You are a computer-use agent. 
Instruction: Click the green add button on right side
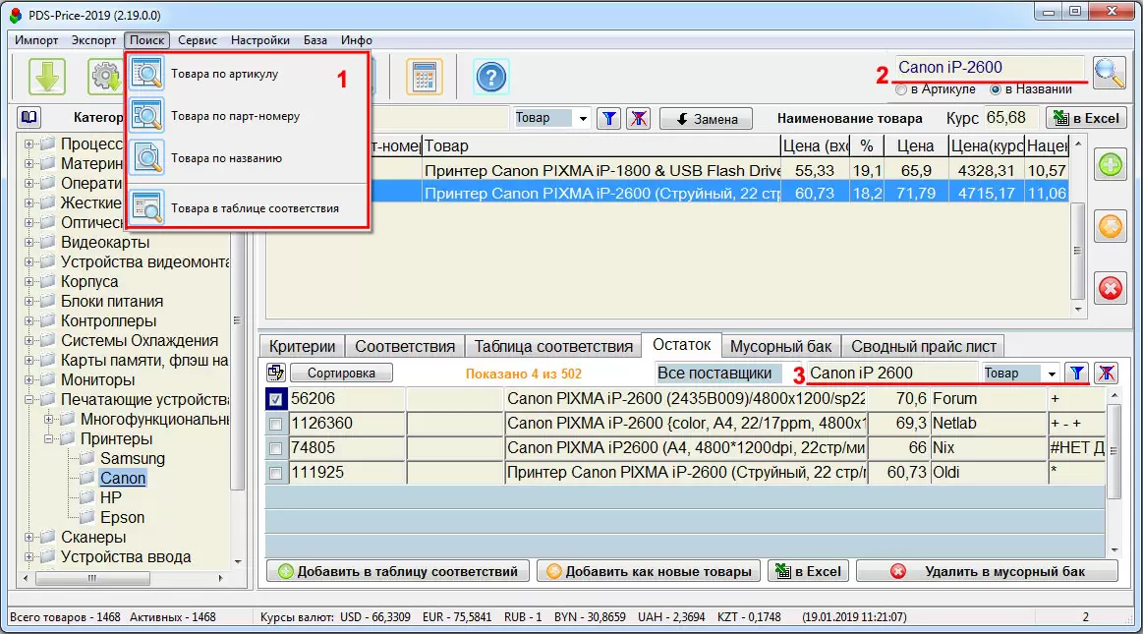[1111, 165]
